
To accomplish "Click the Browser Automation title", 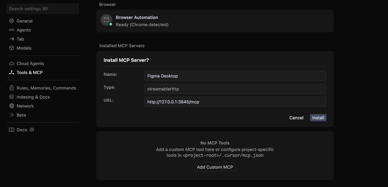I will (137, 17).
